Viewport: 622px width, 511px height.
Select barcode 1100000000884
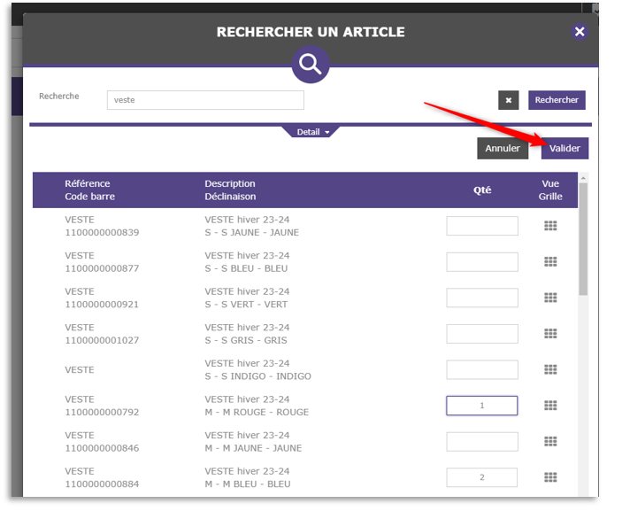102,484
